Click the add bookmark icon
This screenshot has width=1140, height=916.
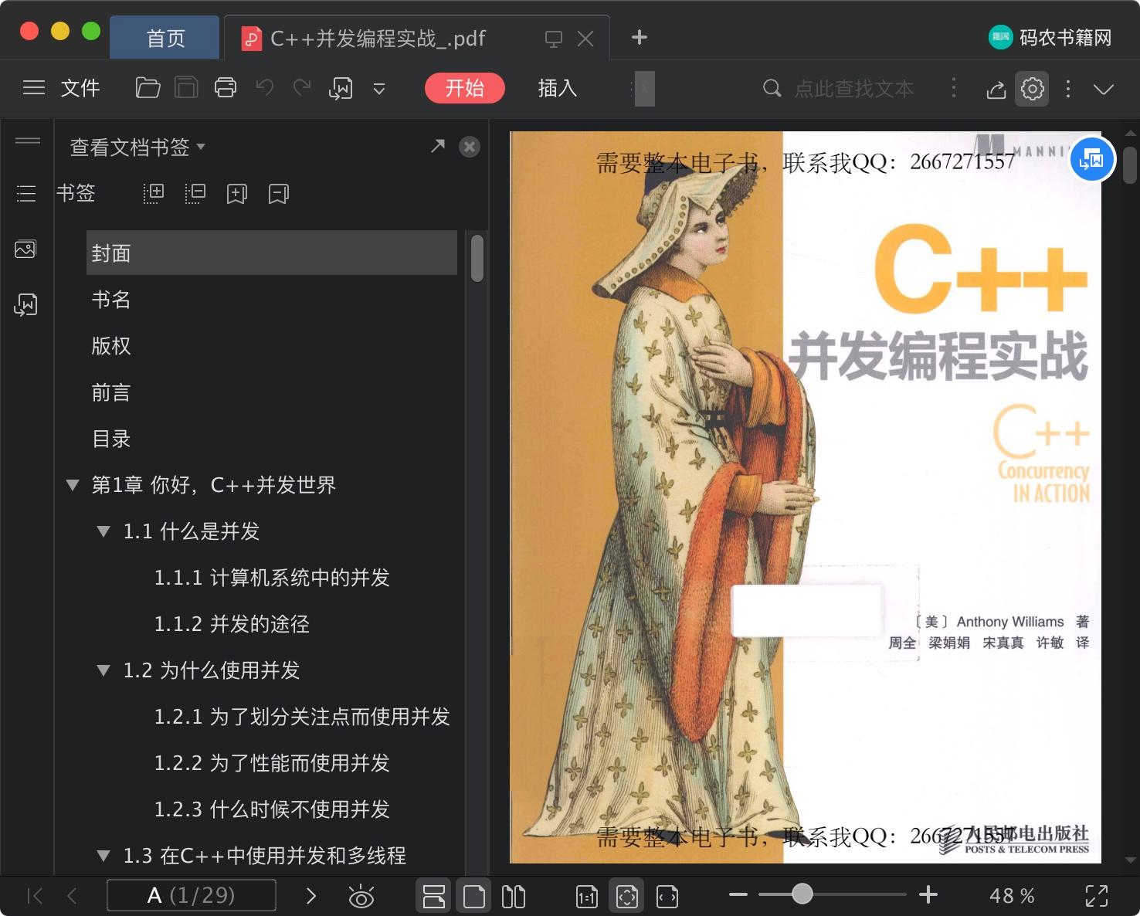[236, 193]
